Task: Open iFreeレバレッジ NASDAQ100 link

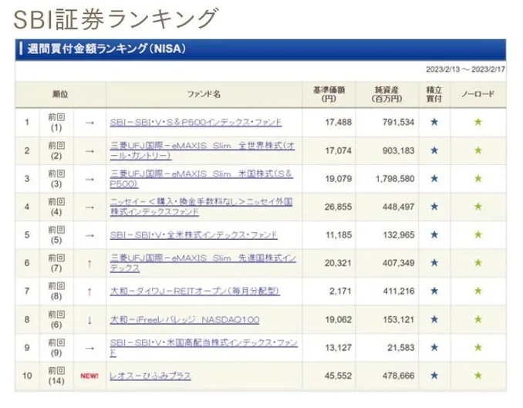Action: coord(185,319)
